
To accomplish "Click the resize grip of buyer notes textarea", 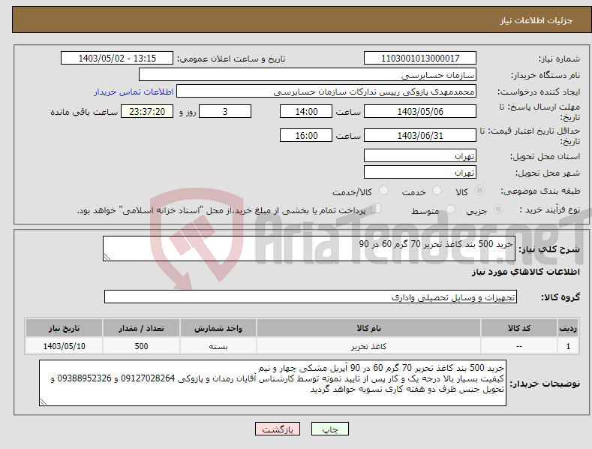I will coord(44,402).
